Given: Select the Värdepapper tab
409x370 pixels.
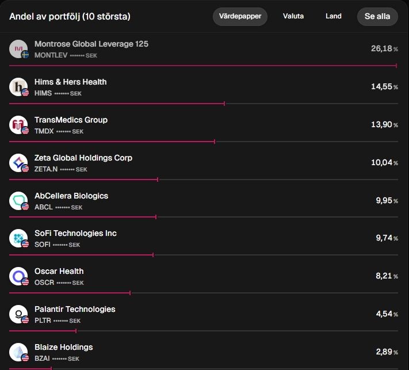Looking at the screenshot, I should [240, 17].
